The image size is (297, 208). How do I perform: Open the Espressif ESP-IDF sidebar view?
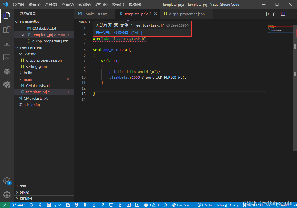click(7, 85)
